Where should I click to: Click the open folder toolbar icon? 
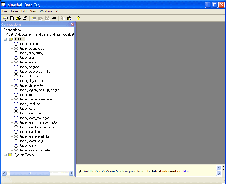tap(18, 18)
